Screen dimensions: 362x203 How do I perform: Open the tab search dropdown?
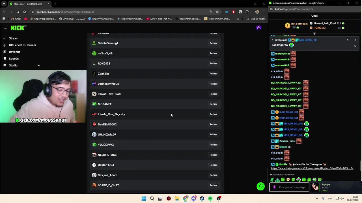tap(4, 4)
